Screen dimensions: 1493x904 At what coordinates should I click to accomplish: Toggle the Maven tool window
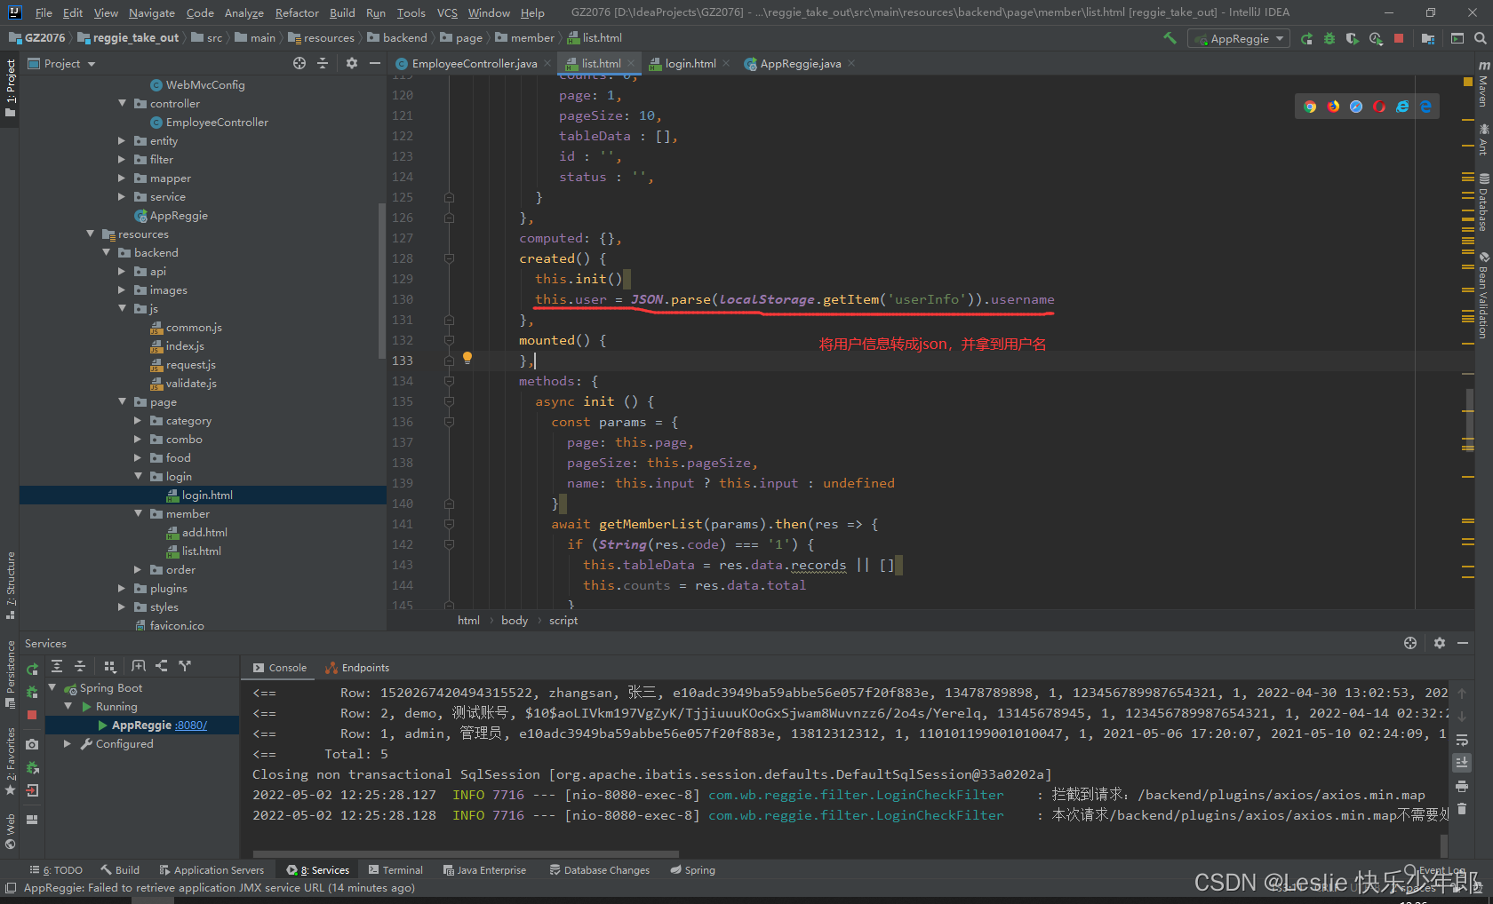[1483, 85]
